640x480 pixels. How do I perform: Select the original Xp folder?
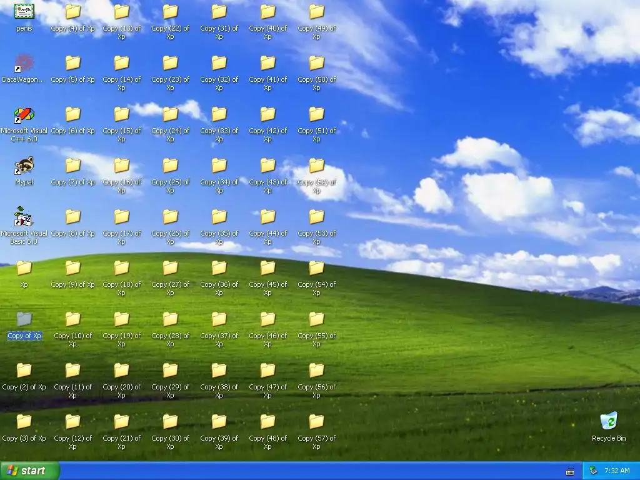(x=24, y=268)
